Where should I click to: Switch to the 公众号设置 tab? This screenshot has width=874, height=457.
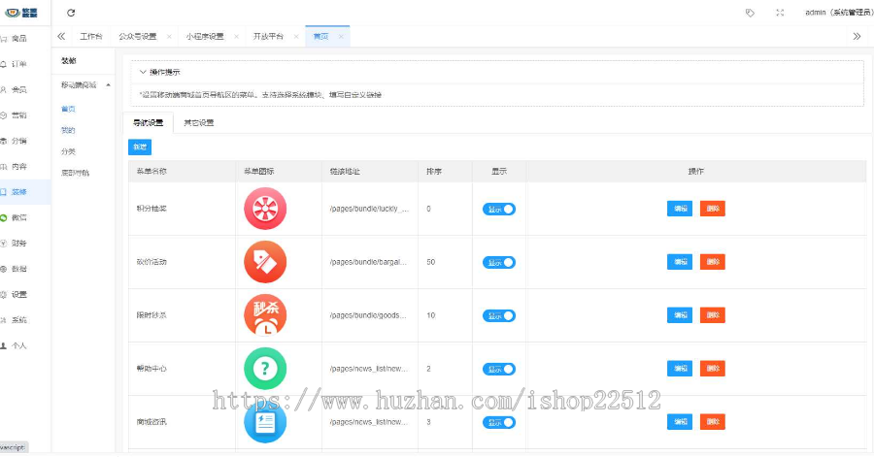coord(137,36)
